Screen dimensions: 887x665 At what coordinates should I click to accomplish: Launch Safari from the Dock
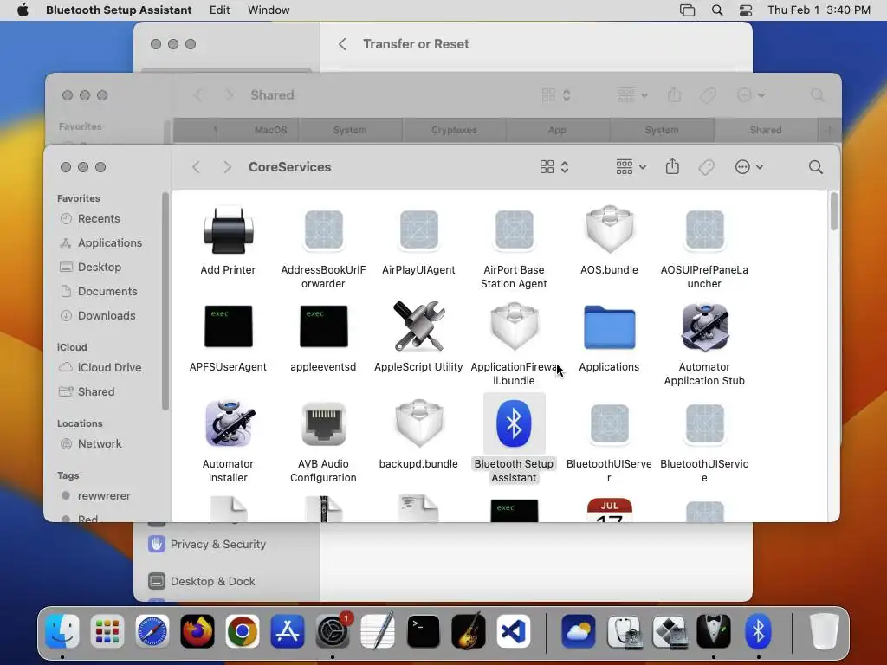pos(152,631)
